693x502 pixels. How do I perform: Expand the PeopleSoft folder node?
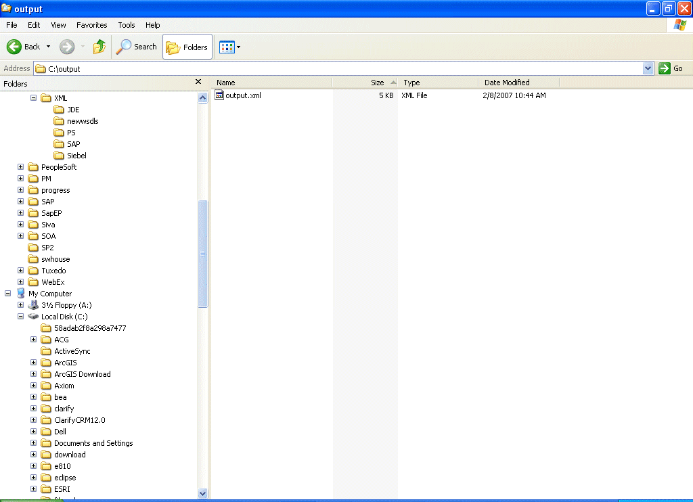(x=20, y=166)
